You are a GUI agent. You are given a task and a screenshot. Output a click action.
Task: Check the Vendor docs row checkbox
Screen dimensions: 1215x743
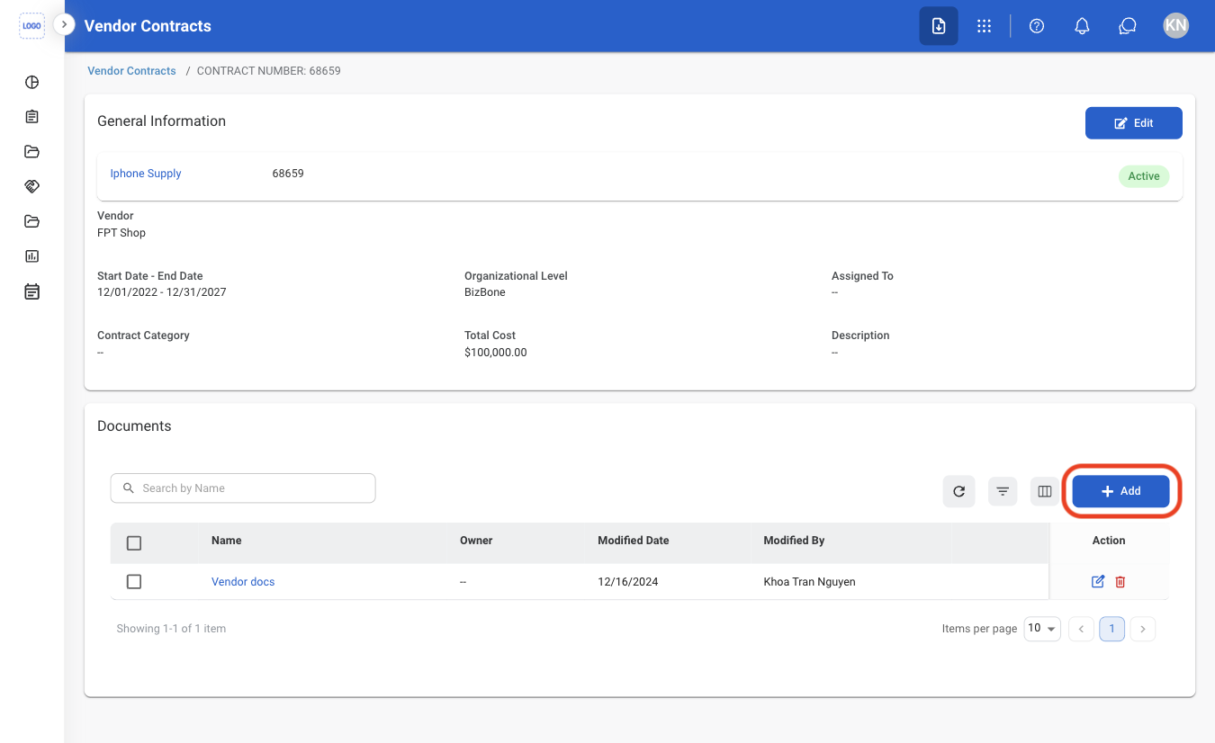134,582
